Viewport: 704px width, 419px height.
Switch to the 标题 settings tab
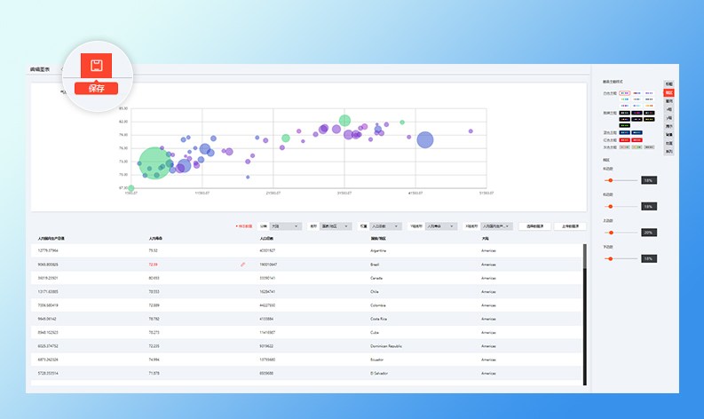(669, 84)
